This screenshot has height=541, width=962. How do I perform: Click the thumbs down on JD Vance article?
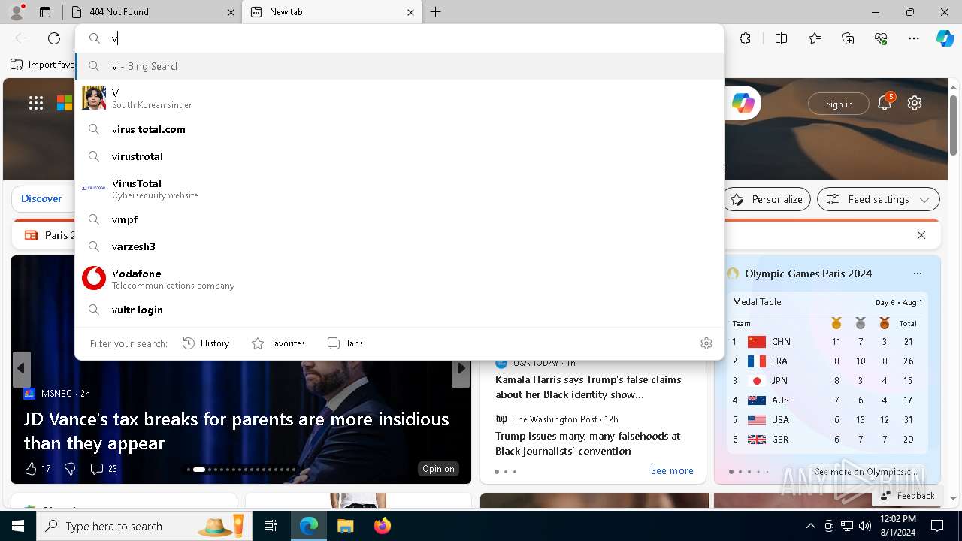70,468
